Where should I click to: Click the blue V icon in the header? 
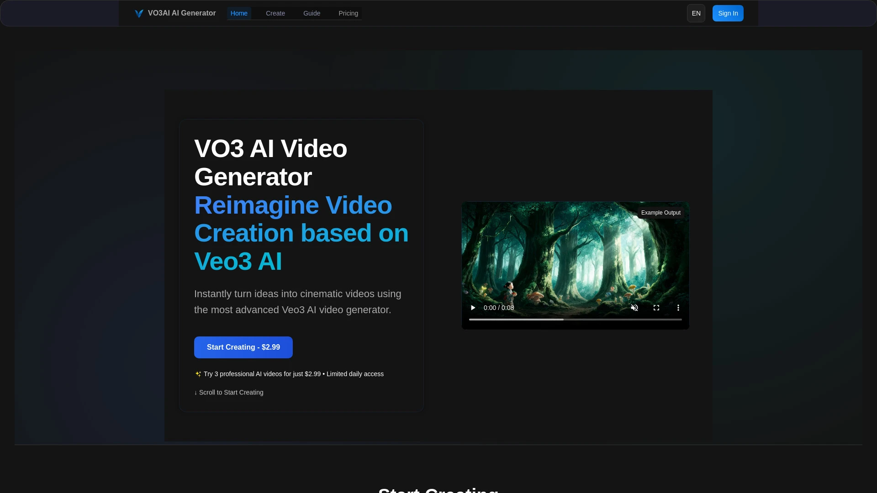138,13
